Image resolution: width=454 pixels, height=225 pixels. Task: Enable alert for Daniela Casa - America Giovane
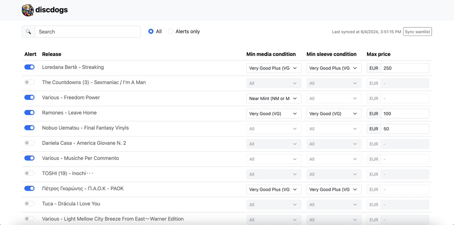tap(30, 143)
